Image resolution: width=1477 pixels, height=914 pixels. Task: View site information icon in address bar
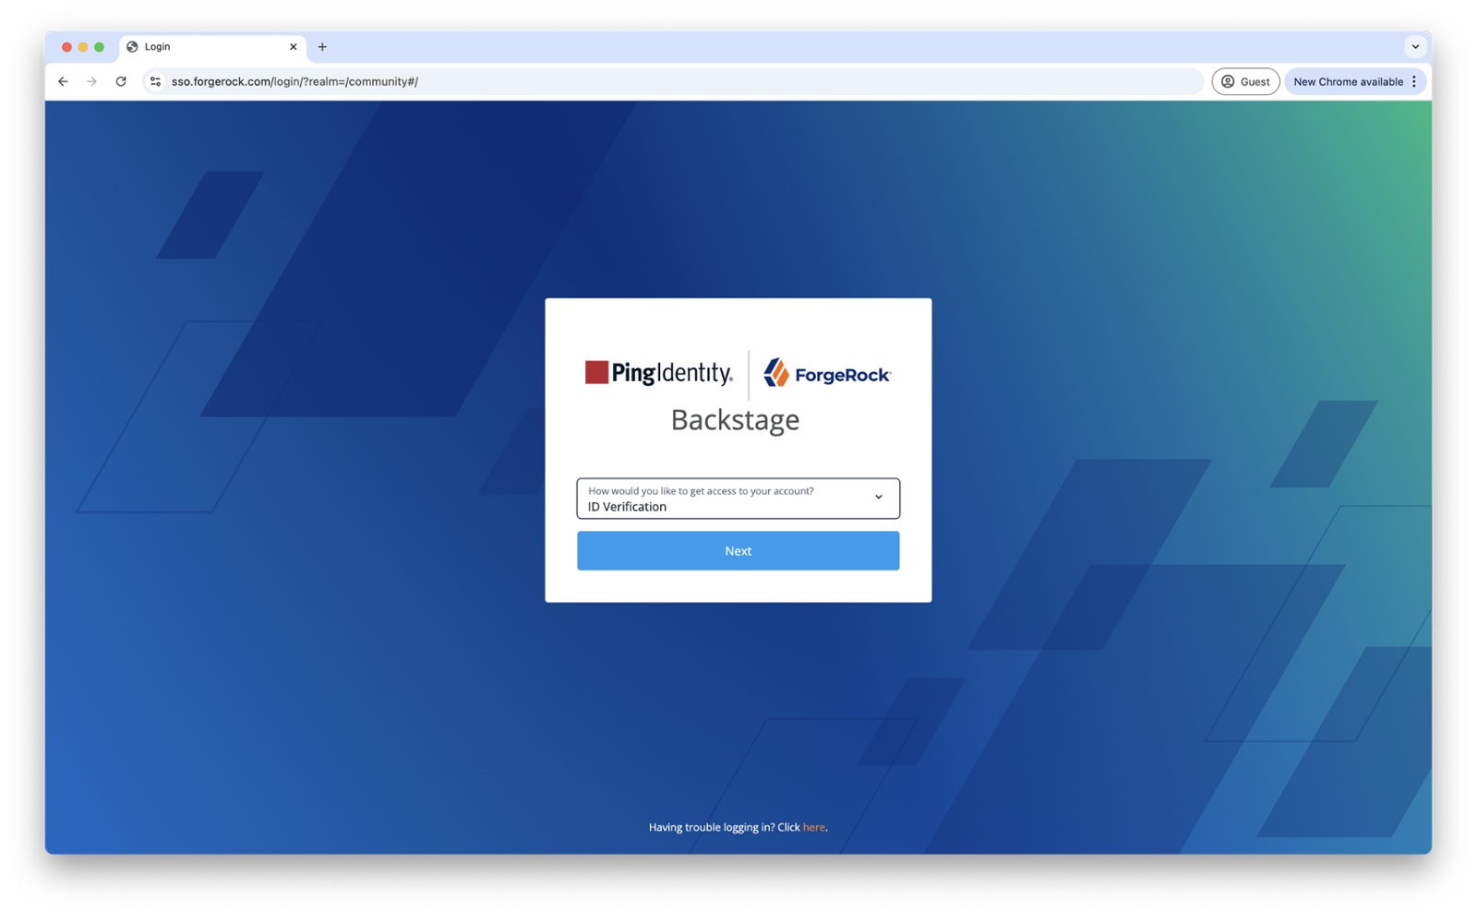point(155,81)
